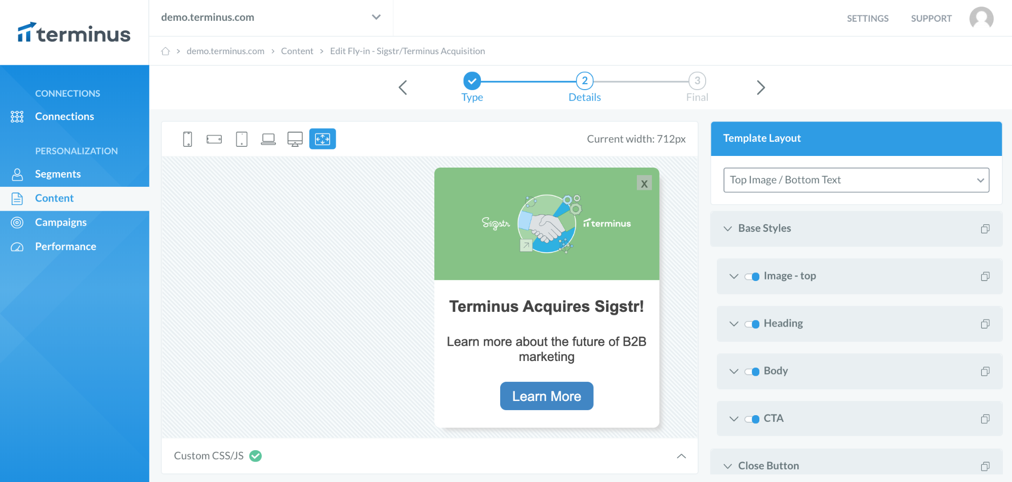Select the tablet preview icon
This screenshot has height=482, width=1012.
point(241,139)
